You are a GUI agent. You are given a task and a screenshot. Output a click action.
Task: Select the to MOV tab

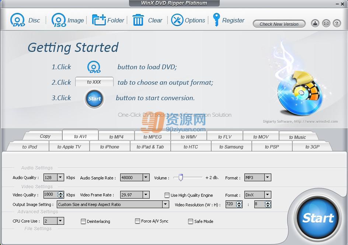point(261,137)
